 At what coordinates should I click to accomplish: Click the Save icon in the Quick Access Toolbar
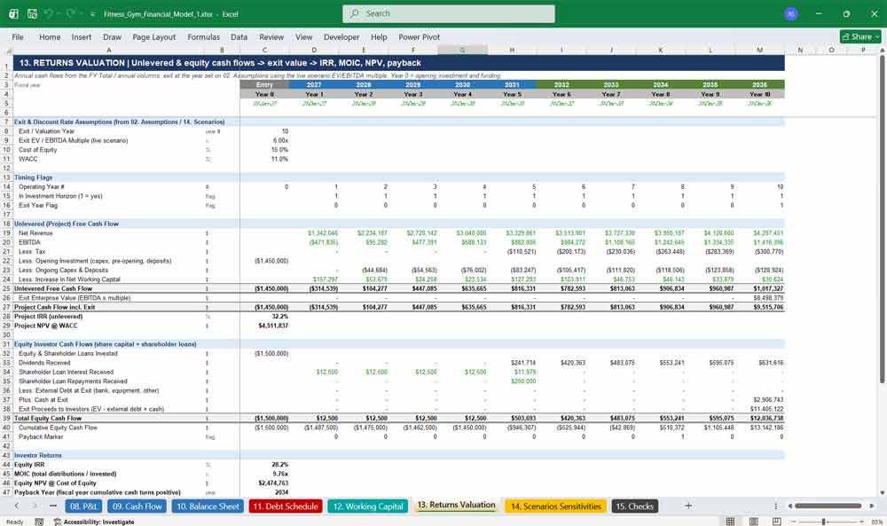[x=32, y=13]
